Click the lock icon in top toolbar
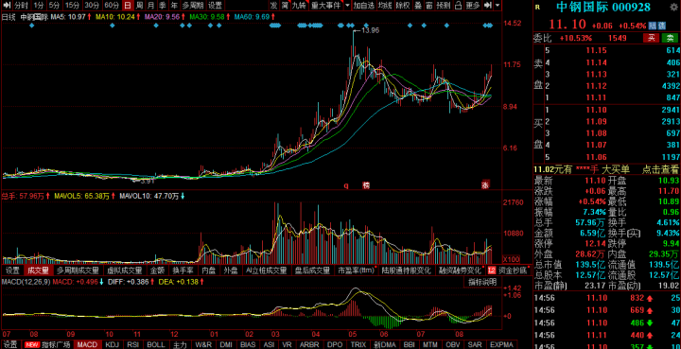The width and height of the screenshot is (681, 349). (458, 6)
